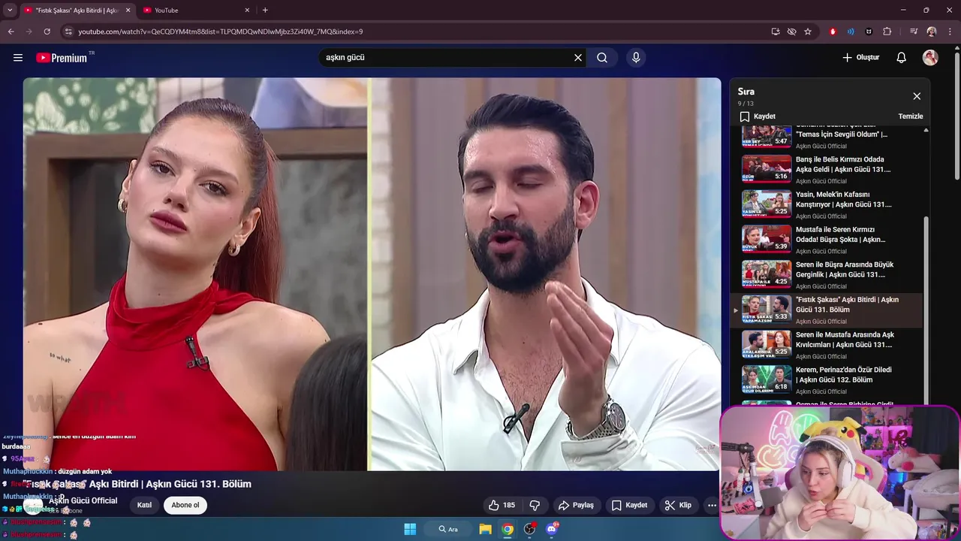Reload the page with refresh icon
961x541 pixels.
[x=47, y=32]
